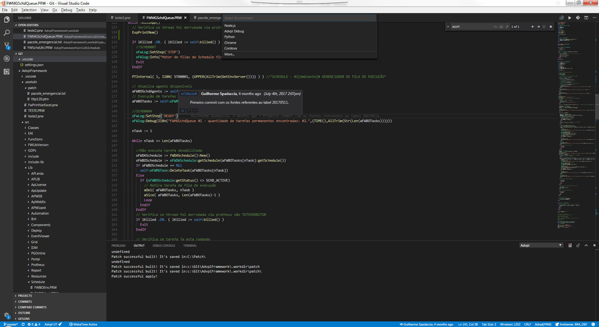Open the Debug menu
The height and width of the screenshot is (327, 599).
[x=66, y=10]
